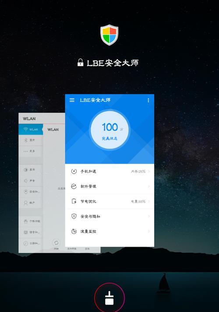Tap the 软件管理 chart icon
Viewport: 219px width, 312px height.
[74, 186]
